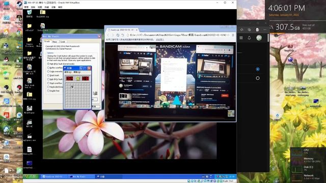Select the Double free radio option
Screen dimensions: 326x183
tap(53, 91)
